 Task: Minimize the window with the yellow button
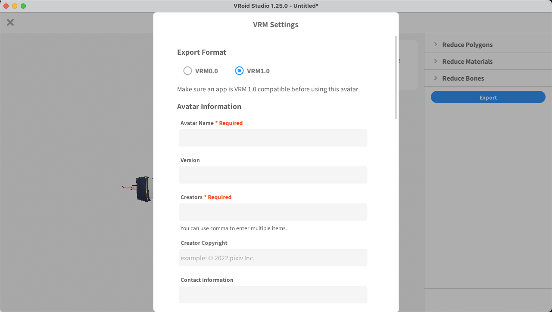point(15,6)
